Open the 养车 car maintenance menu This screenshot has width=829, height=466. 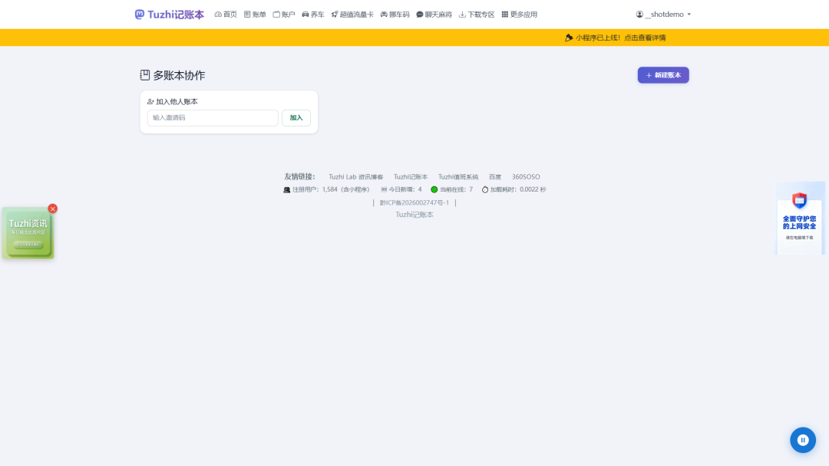(x=313, y=15)
